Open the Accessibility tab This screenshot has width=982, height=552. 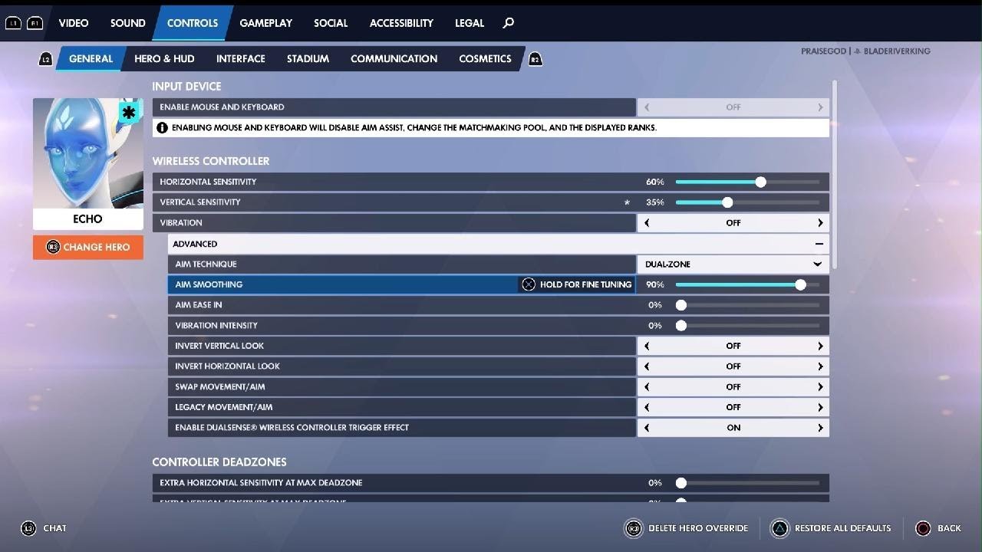[x=401, y=23]
